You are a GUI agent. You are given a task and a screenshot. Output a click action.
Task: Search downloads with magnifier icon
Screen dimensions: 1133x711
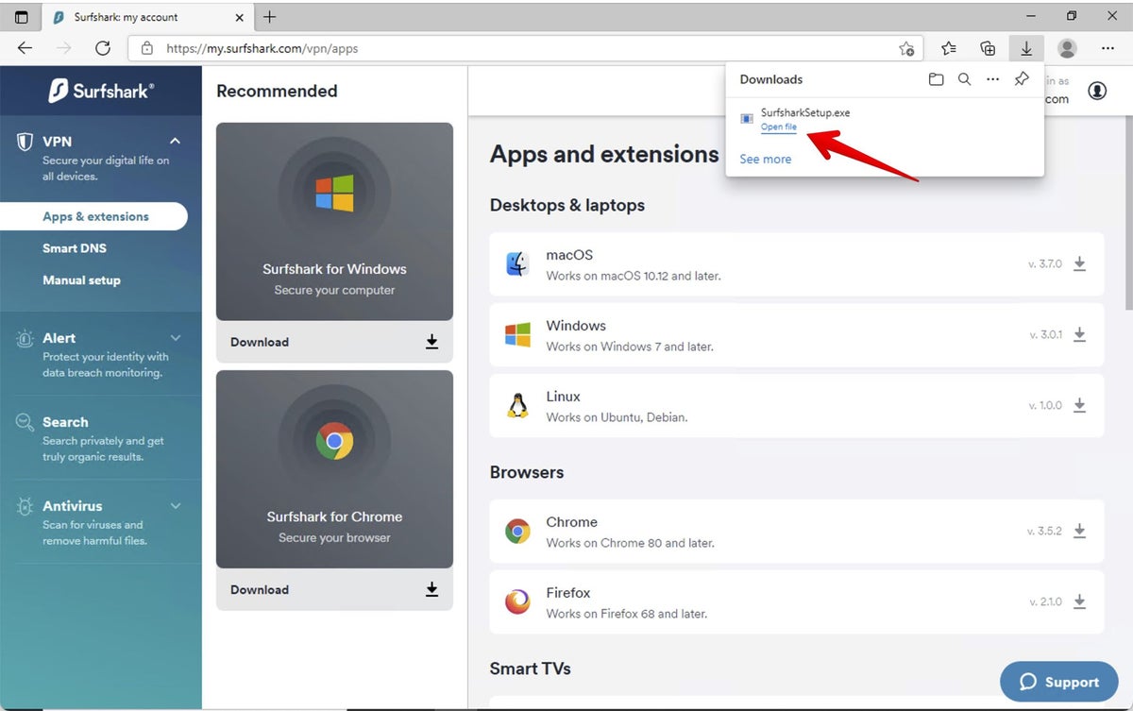pyautogui.click(x=964, y=79)
